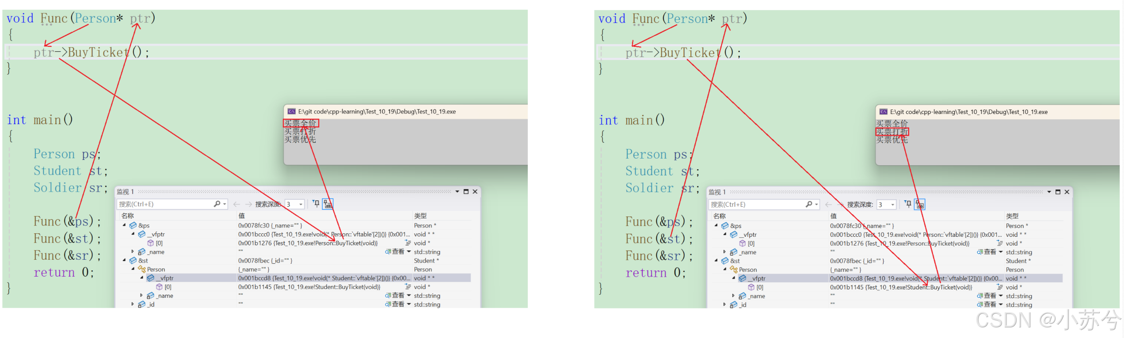Select the &st variable icon in left watch window
Image resolution: width=1124 pixels, height=338 pixels.
[x=133, y=260]
